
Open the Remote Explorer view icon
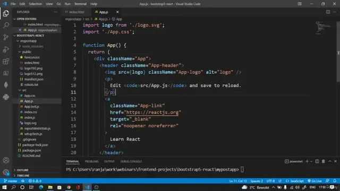(6, 73)
